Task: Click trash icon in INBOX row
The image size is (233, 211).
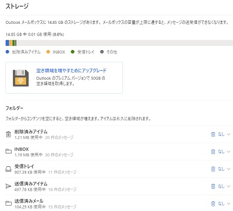Action: (x=213, y=152)
